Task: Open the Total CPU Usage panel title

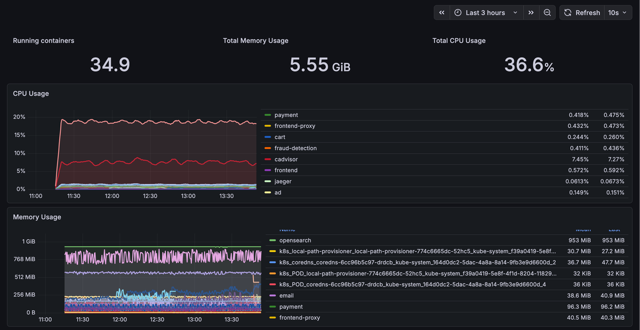Action: (459, 41)
